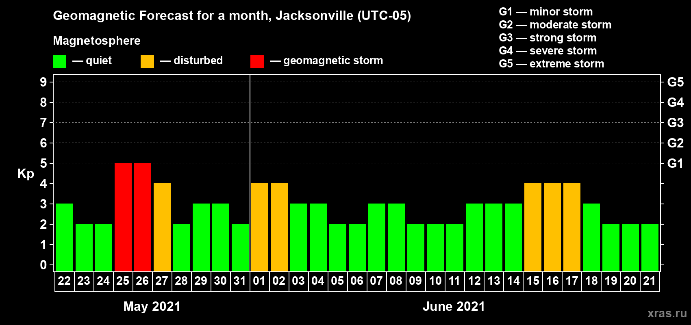This screenshot has width=691, height=325.
Task: Click the G2 label on right axis
Action: 676,143
